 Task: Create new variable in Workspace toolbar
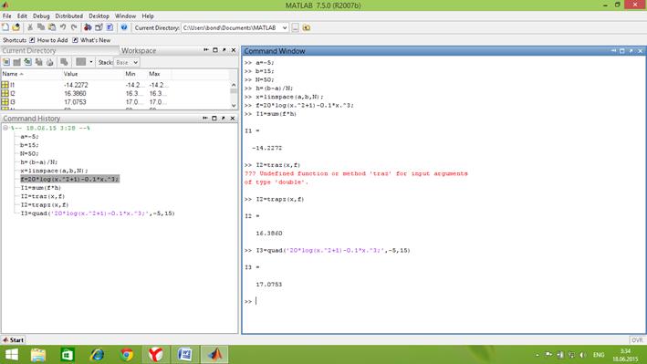tap(6, 62)
